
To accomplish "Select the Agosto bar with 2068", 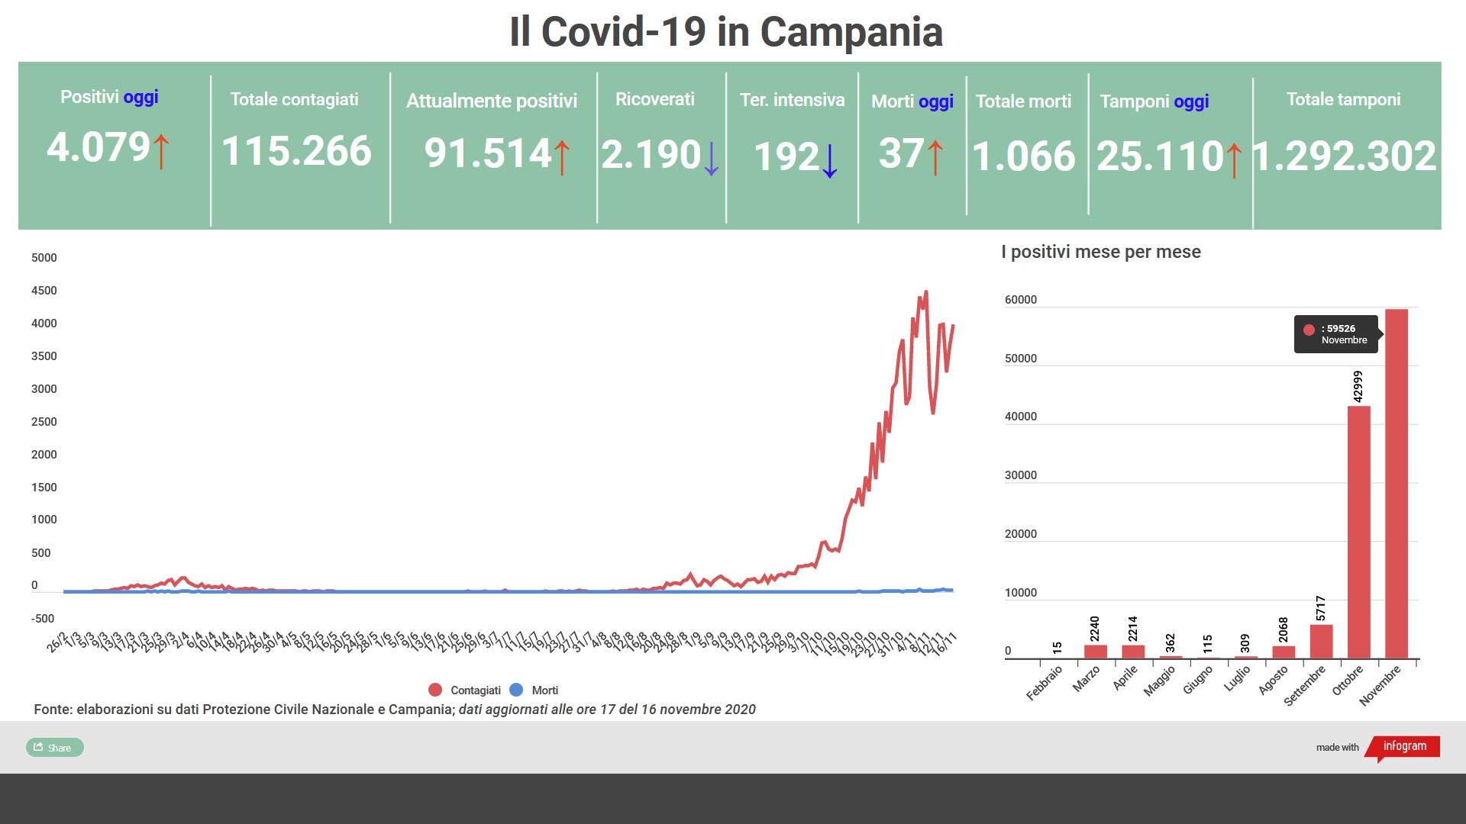I will [x=1284, y=652].
